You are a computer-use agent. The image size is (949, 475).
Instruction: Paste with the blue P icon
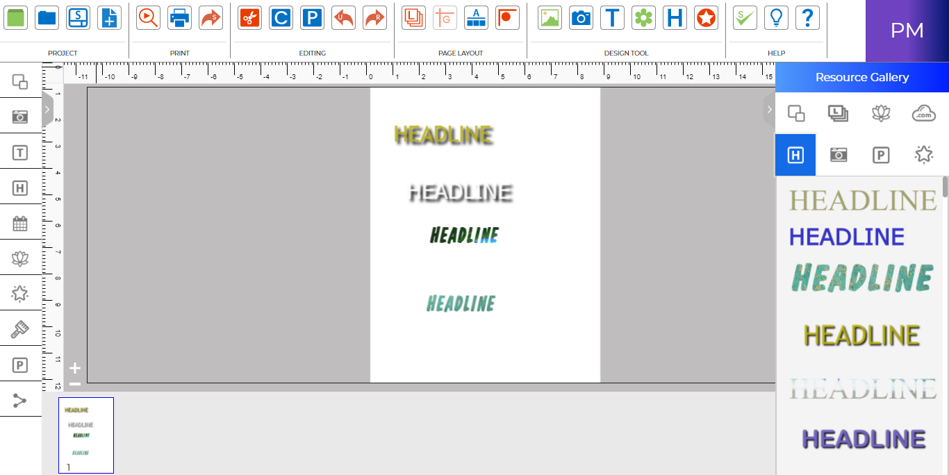click(312, 18)
